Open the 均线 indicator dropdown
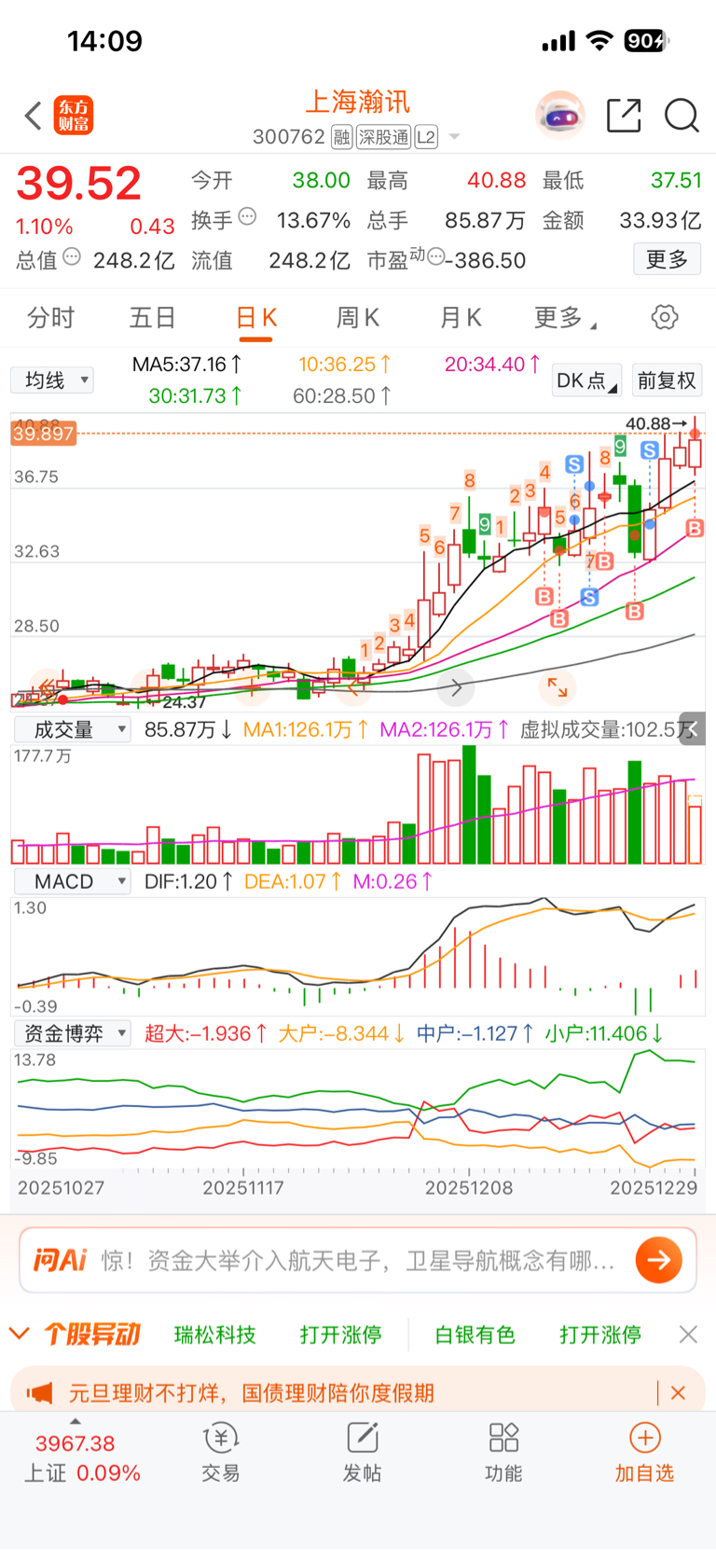716x1550 pixels. (x=52, y=381)
